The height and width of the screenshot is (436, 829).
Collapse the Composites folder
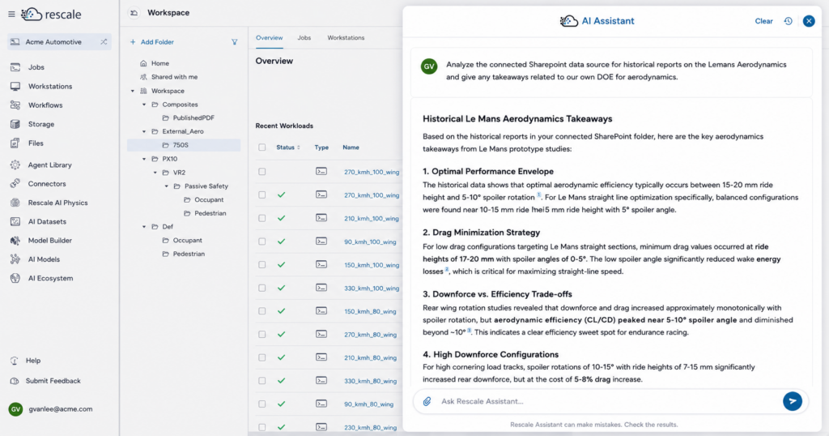tap(144, 105)
